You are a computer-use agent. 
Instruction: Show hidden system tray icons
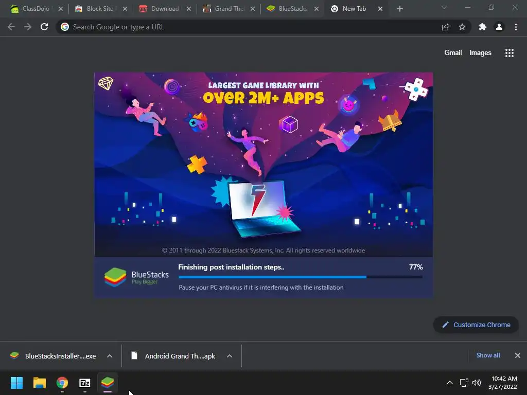(x=450, y=383)
